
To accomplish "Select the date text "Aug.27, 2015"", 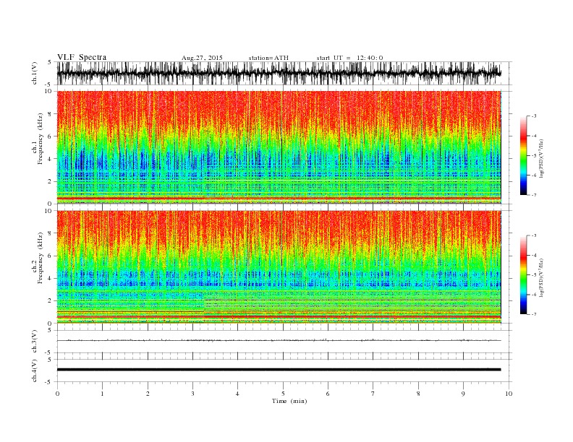I will (202, 58).
